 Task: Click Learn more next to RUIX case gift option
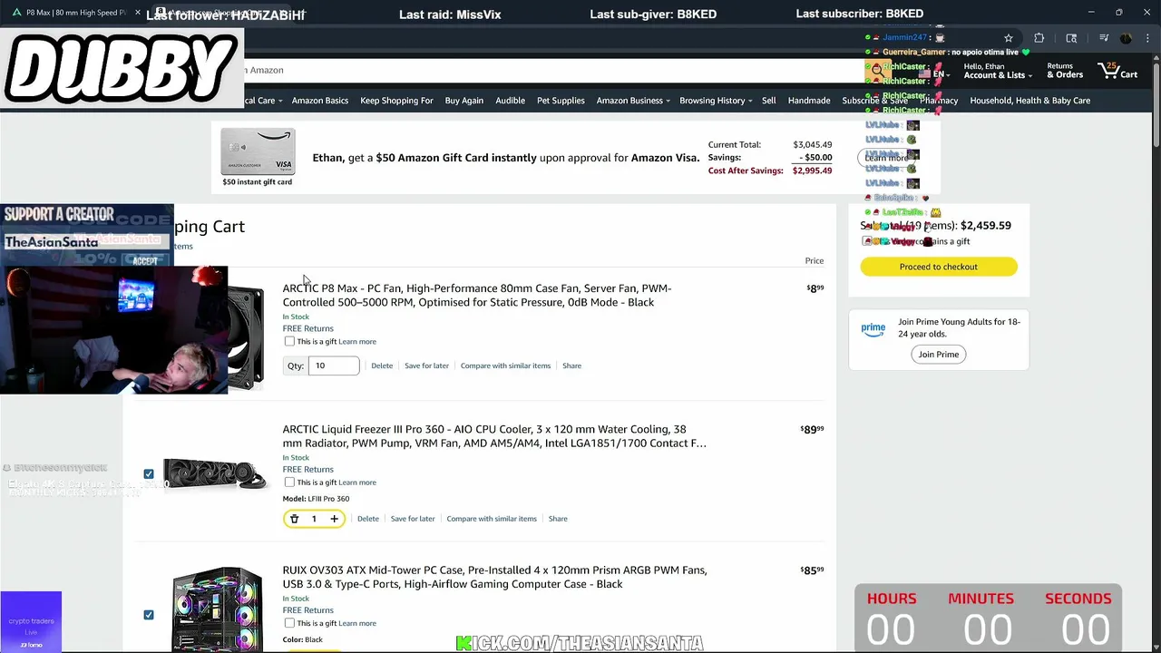(x=357, y=623)
